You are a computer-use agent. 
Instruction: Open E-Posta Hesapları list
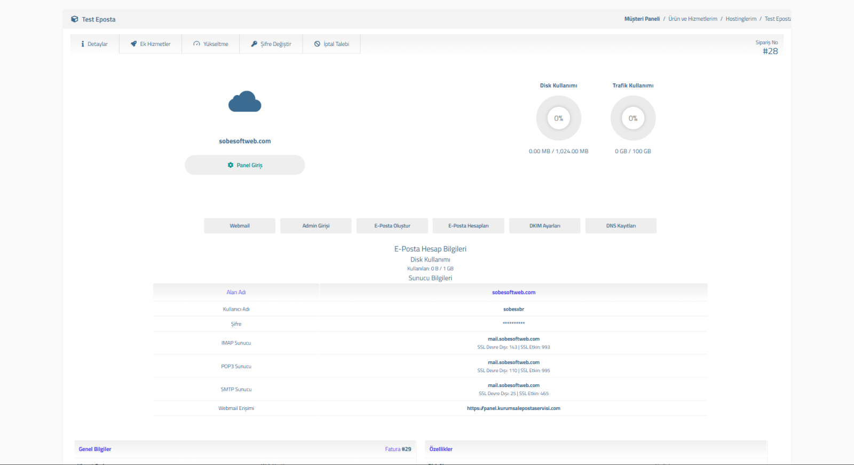468,226
